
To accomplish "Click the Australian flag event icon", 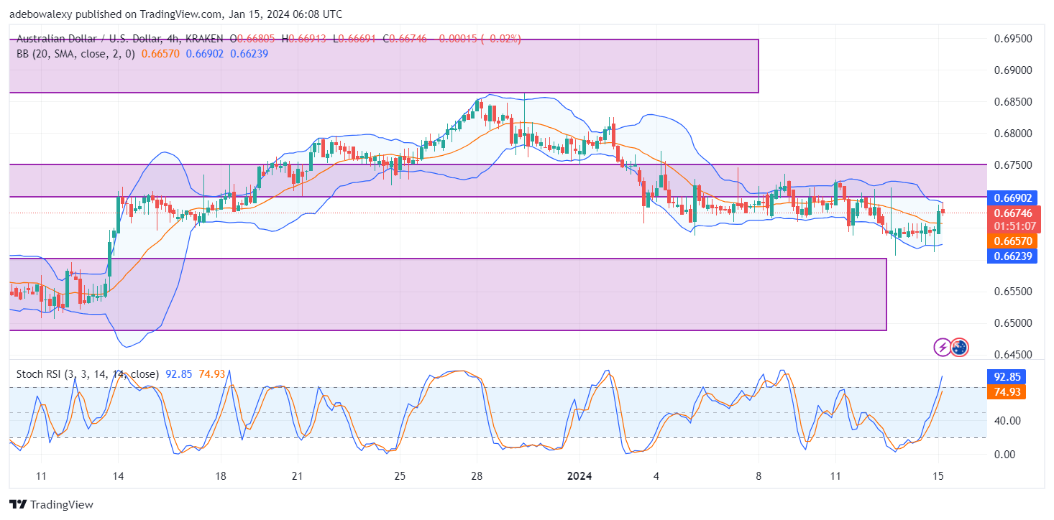I will pyautogui.click(x=959, y=348).
